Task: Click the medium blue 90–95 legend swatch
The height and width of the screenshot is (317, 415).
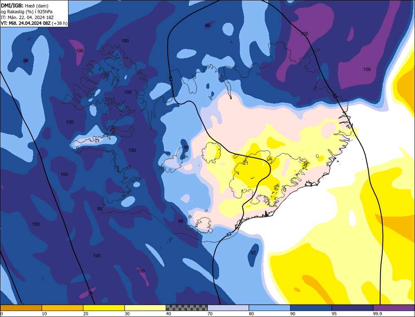Action: (311, 308)
